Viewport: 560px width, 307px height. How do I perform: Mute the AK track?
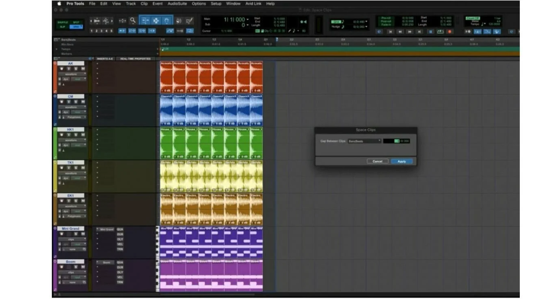click(83, 69)
